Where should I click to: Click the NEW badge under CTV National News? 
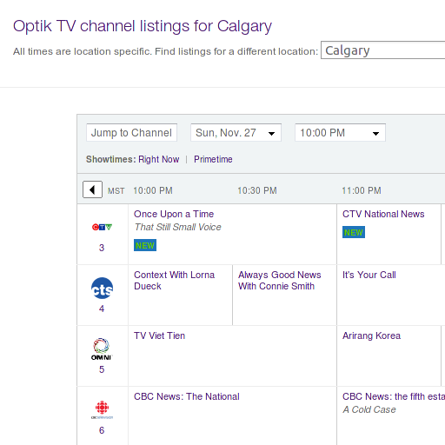[x=354, y=232]
